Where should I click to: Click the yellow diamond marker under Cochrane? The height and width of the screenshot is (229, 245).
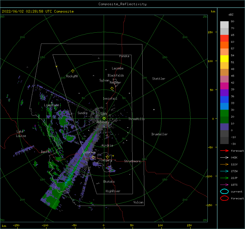tap(93, 157)
